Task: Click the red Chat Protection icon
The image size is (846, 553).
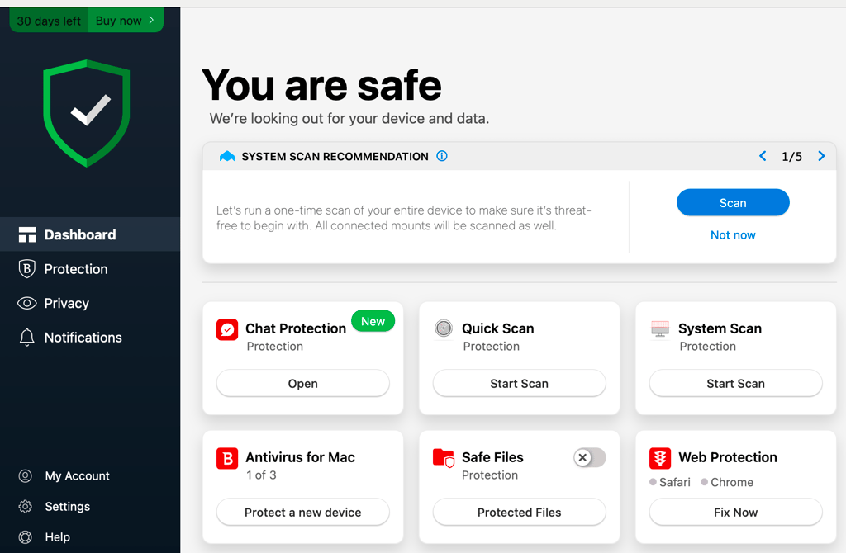Action: click(x=227, y=329)
